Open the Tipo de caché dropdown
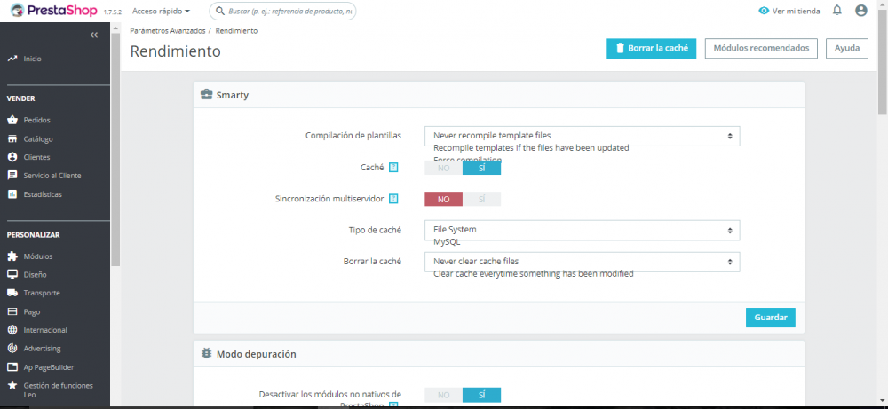This screenshot has width=888, height=409. coord(583,230)
